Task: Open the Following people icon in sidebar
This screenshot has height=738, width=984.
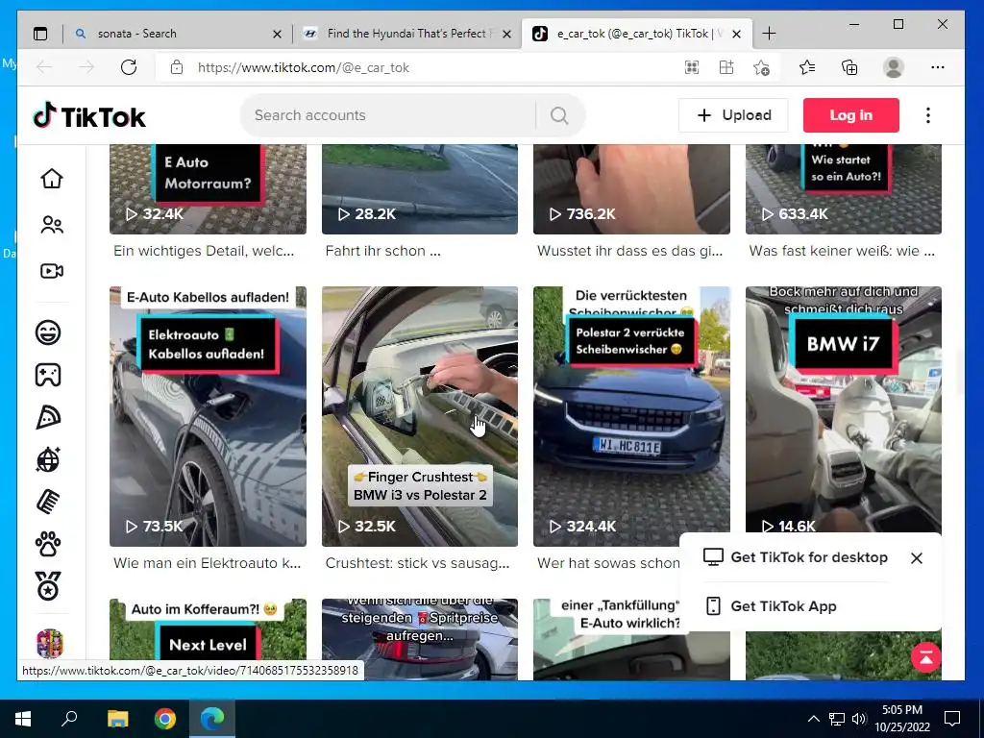Action: tap(52, 225)
